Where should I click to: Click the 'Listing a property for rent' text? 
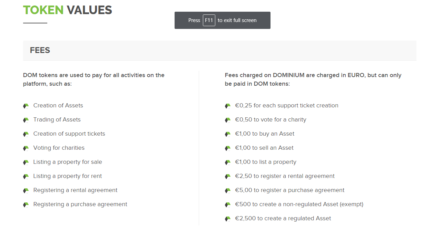point(68,176)
